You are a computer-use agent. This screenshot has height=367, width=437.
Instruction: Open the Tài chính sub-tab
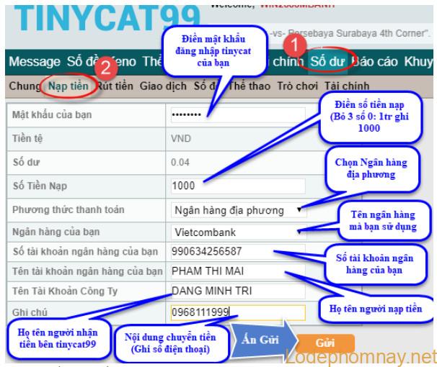[x=347, y=86]
